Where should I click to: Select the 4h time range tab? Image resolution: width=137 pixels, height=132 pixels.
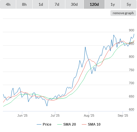8,4
